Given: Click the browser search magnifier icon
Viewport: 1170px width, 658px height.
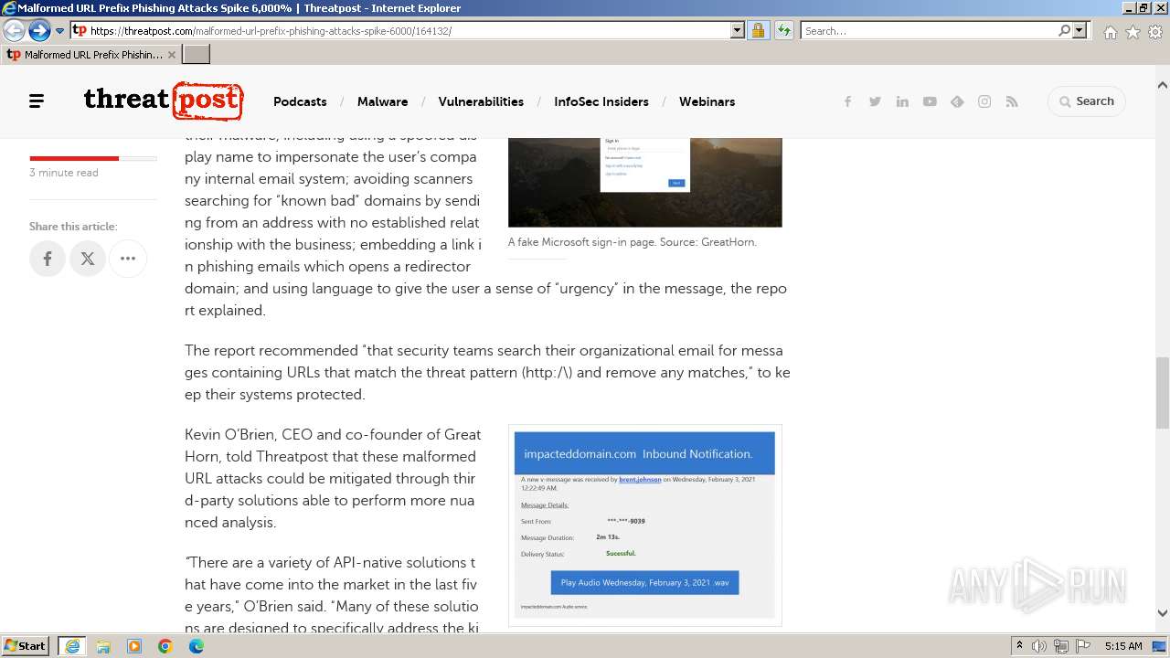Looking at the screenshot, I should 1064,30.
